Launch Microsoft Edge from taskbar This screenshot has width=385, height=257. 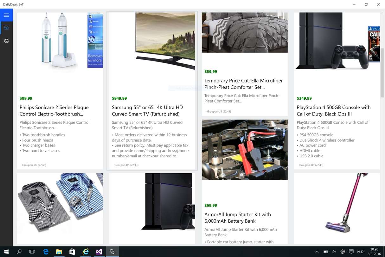pos(46,252)
